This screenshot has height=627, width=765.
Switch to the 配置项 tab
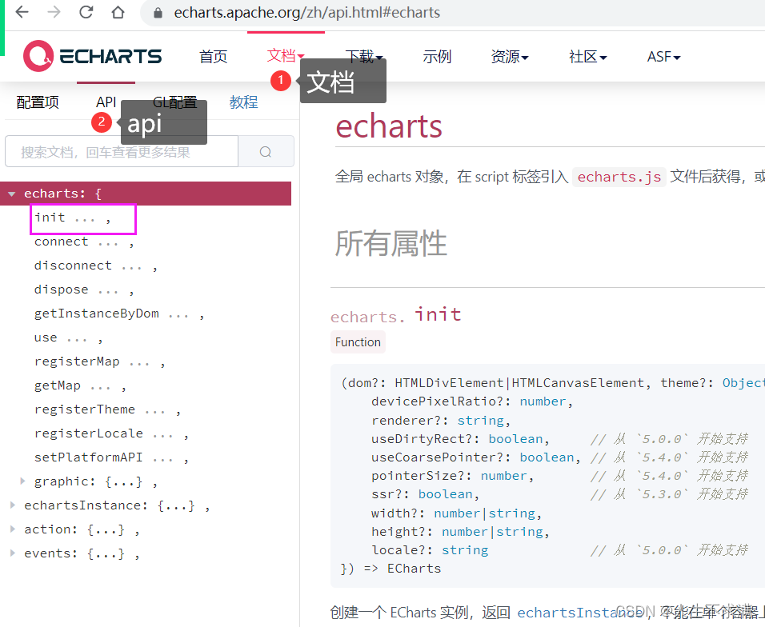(37, 102)
